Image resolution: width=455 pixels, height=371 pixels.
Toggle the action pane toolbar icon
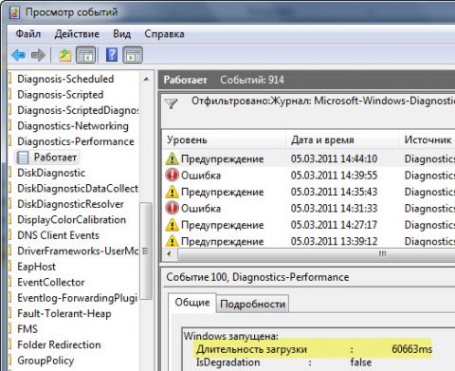click(133, 55)
